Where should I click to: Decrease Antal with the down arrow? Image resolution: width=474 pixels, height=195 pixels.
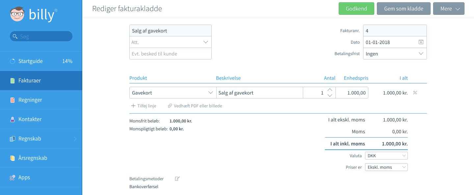pyautogui.click(x=330, y=96)
